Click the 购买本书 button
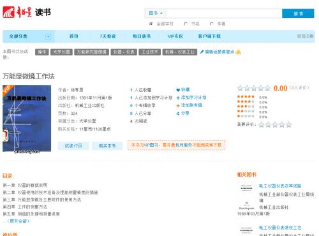The width and height of the screenshot is (319, 236). [x=107, y=146]
